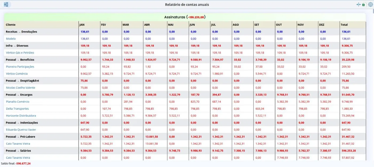
Task: Select the Pessoal → Salários group row
Action: [x=185, y=151]
